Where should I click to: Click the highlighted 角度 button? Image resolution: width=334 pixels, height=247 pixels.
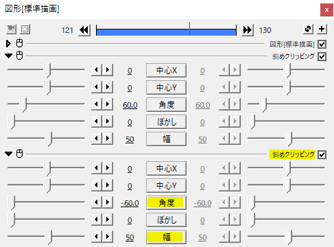tap(166, 202)
